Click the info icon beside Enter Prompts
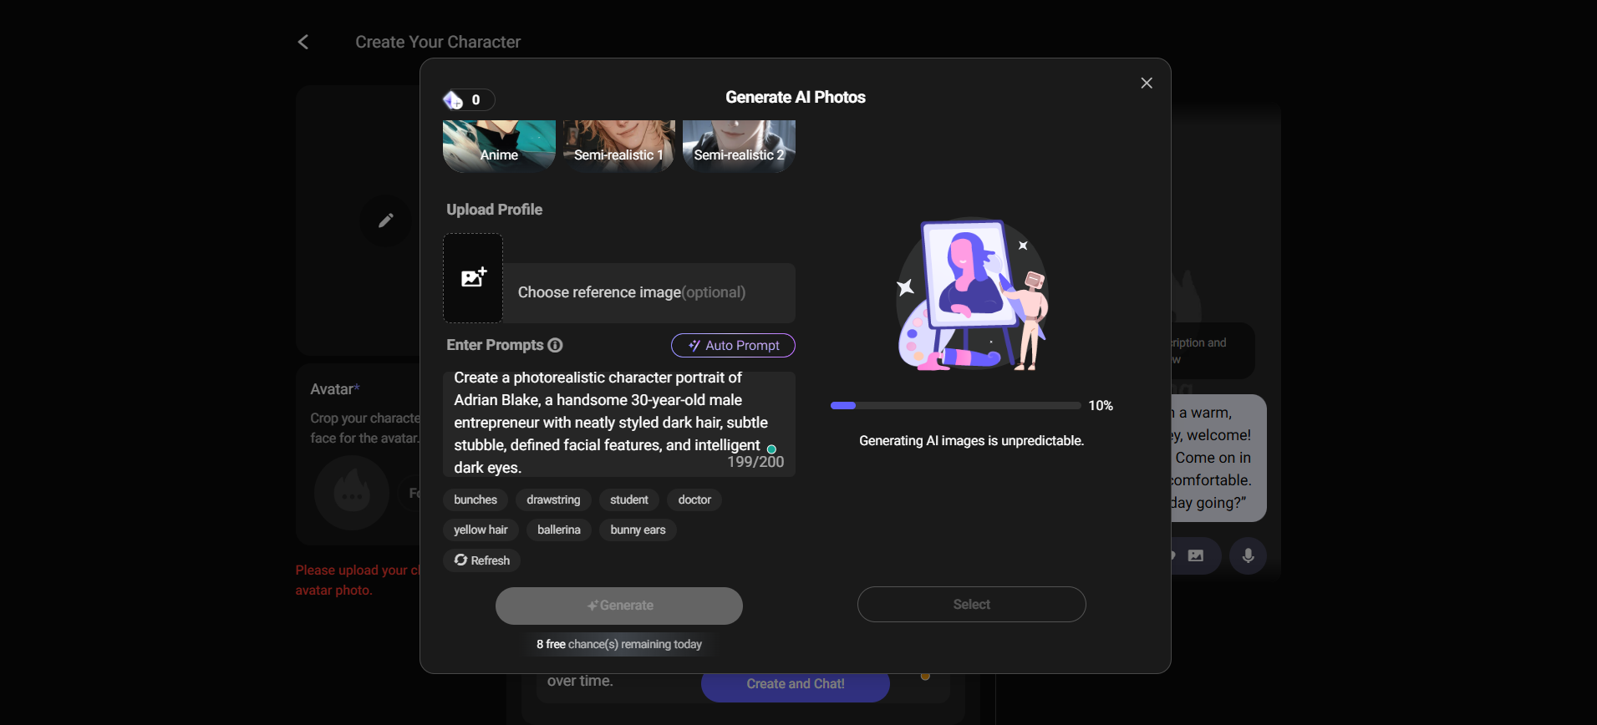Viewport: 1597px width, 725px height. 555,345
